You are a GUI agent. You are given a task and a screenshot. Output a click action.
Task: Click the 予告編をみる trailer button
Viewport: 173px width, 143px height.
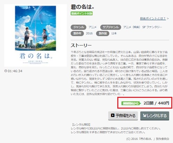[123, 116]
